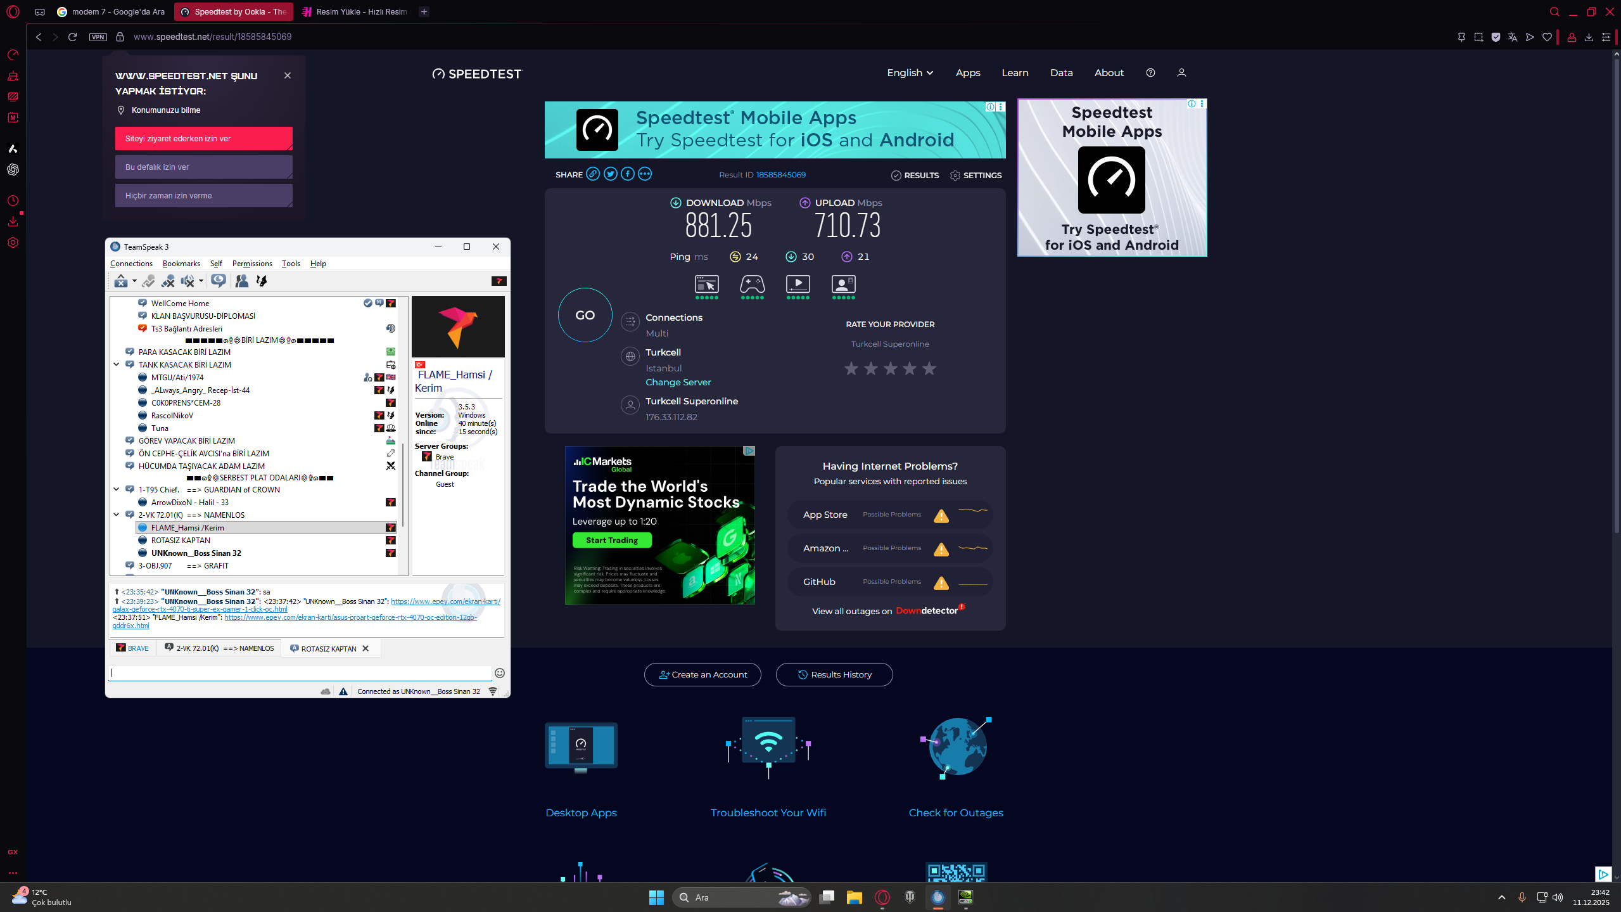Open the TeamSpeak Bookmarks menu
The width and height of the screenshot is (1621, 912).
(x=181, y=264)
